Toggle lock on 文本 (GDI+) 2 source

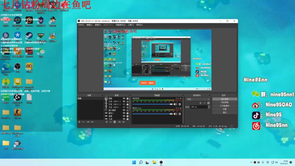128,104
